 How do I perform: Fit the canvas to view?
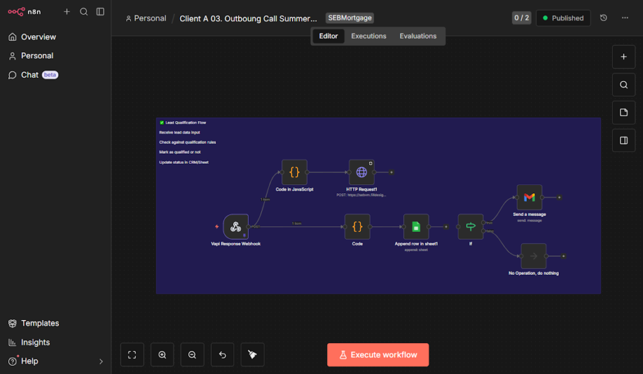(x=132, y=355)
